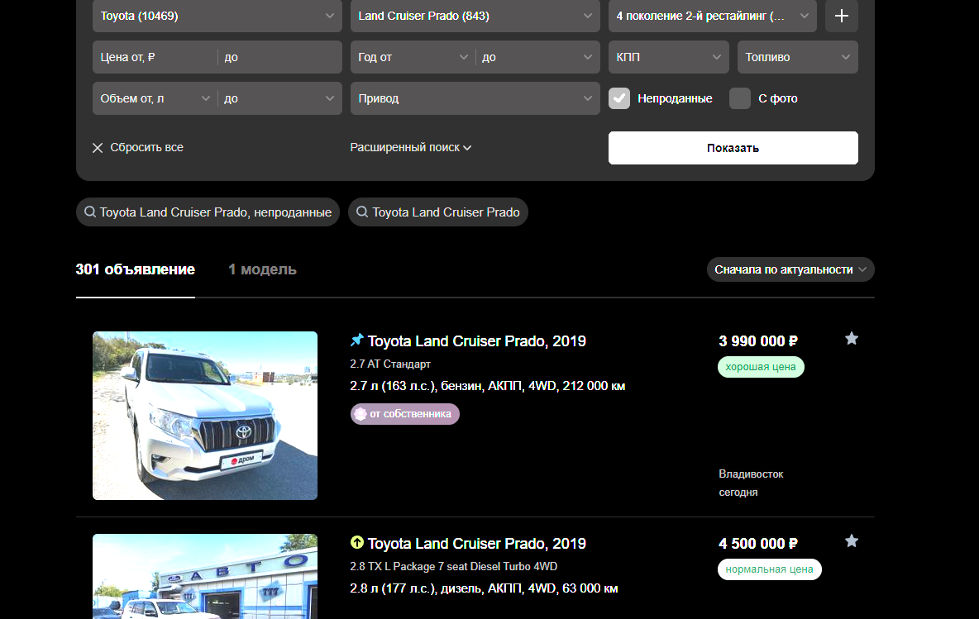Click the нормальная цена badge
The width and height of the screenshot is (979, 619).
769,569
